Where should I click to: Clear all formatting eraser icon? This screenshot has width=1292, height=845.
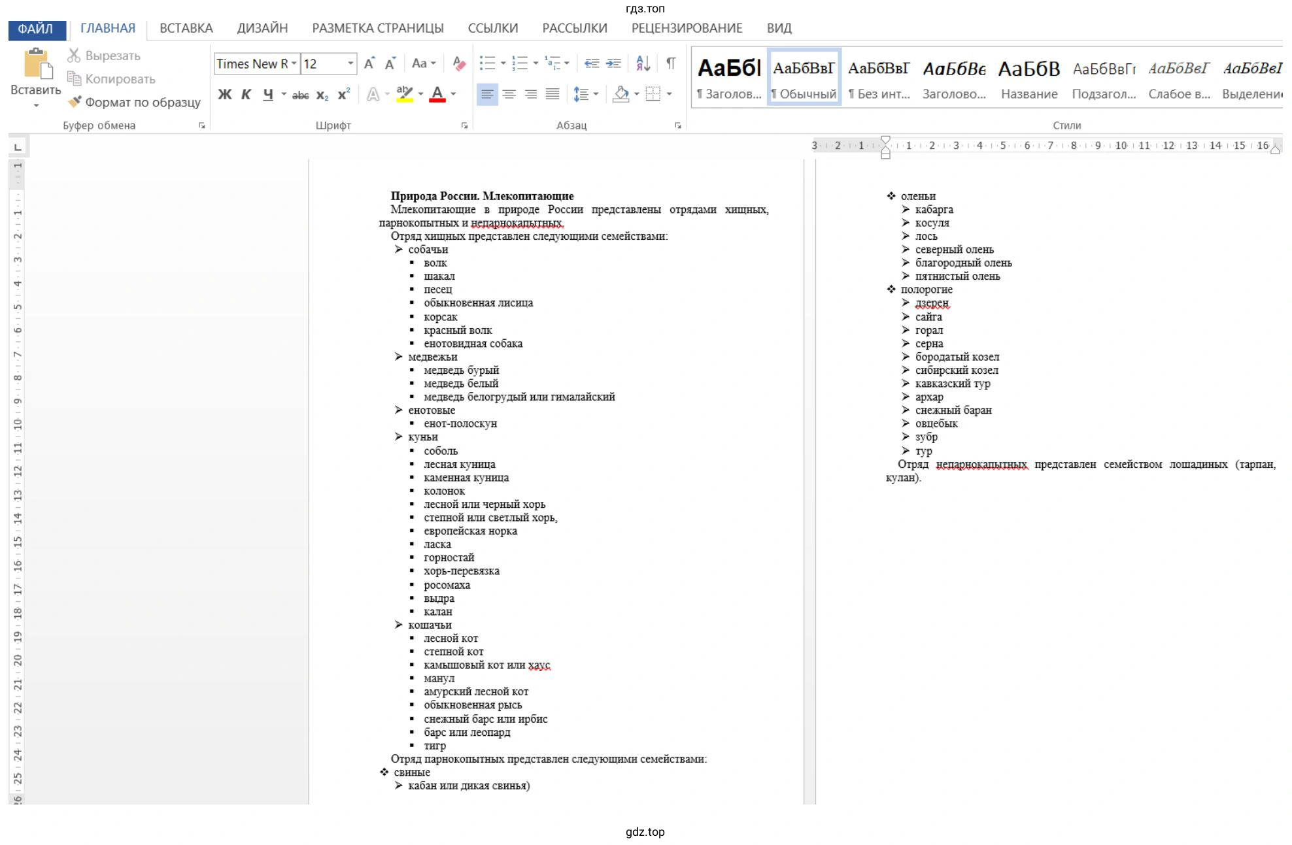click(459, 63)
